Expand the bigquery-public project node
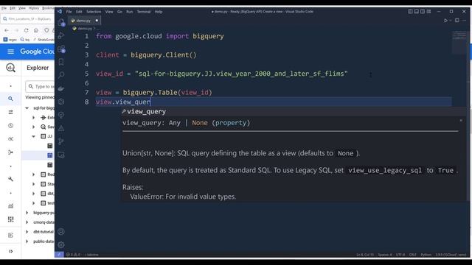The height and width of the screenshot is (265, 472). 27,213
